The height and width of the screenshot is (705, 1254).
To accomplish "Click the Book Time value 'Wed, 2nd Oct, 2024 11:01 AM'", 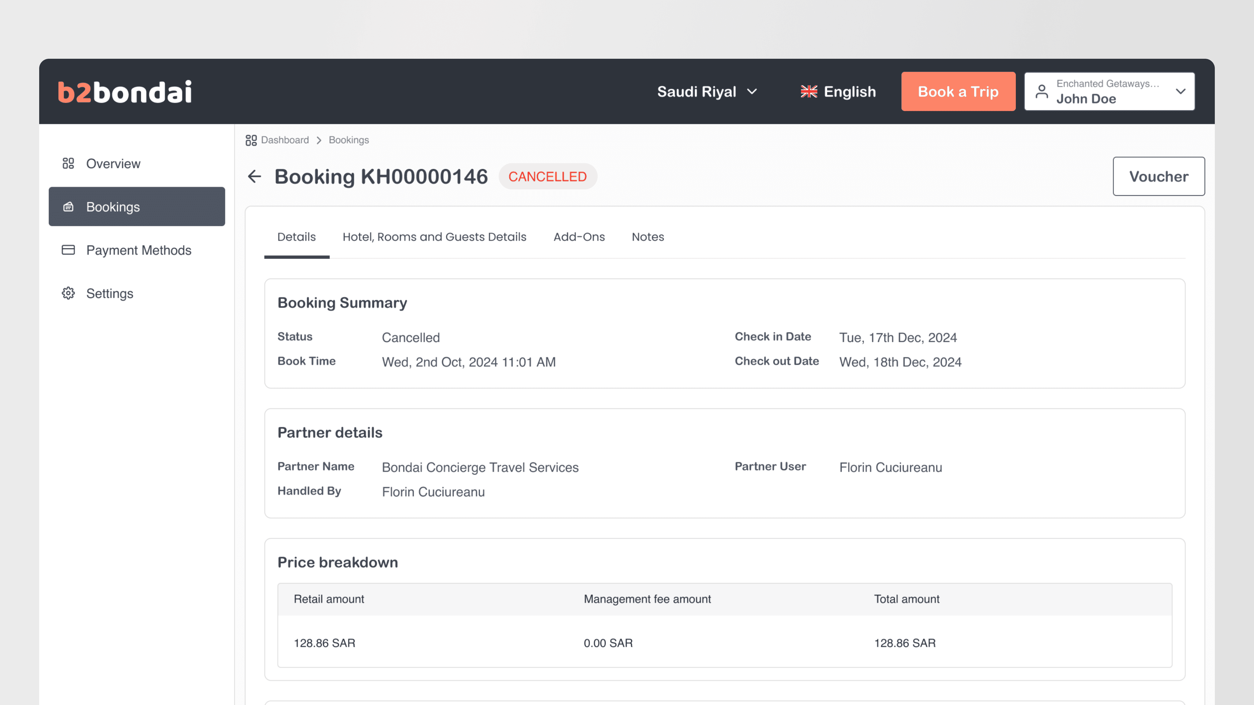I will coord(468,362).
